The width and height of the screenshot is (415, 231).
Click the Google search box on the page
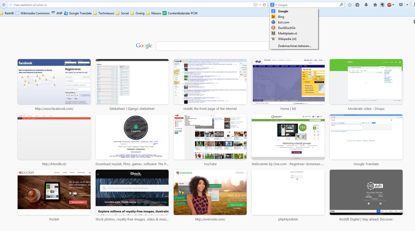pos(212,46)
